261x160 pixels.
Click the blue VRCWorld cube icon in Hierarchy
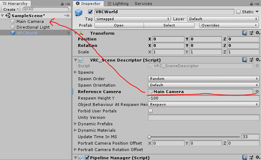click(13, 33)
